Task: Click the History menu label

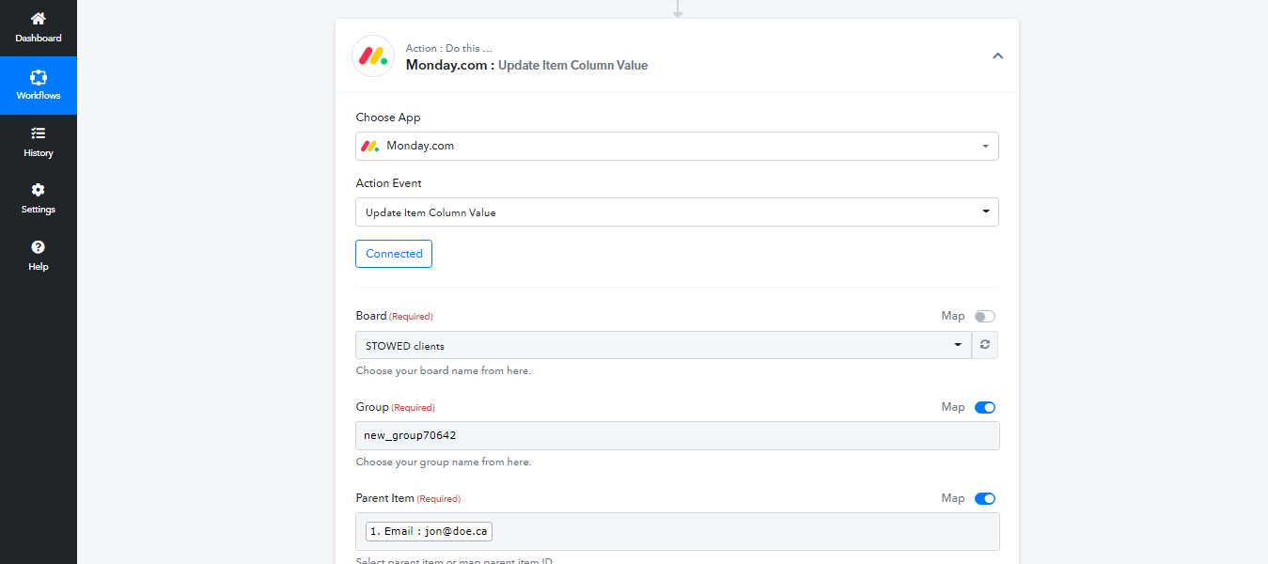Action: (39, 153)
